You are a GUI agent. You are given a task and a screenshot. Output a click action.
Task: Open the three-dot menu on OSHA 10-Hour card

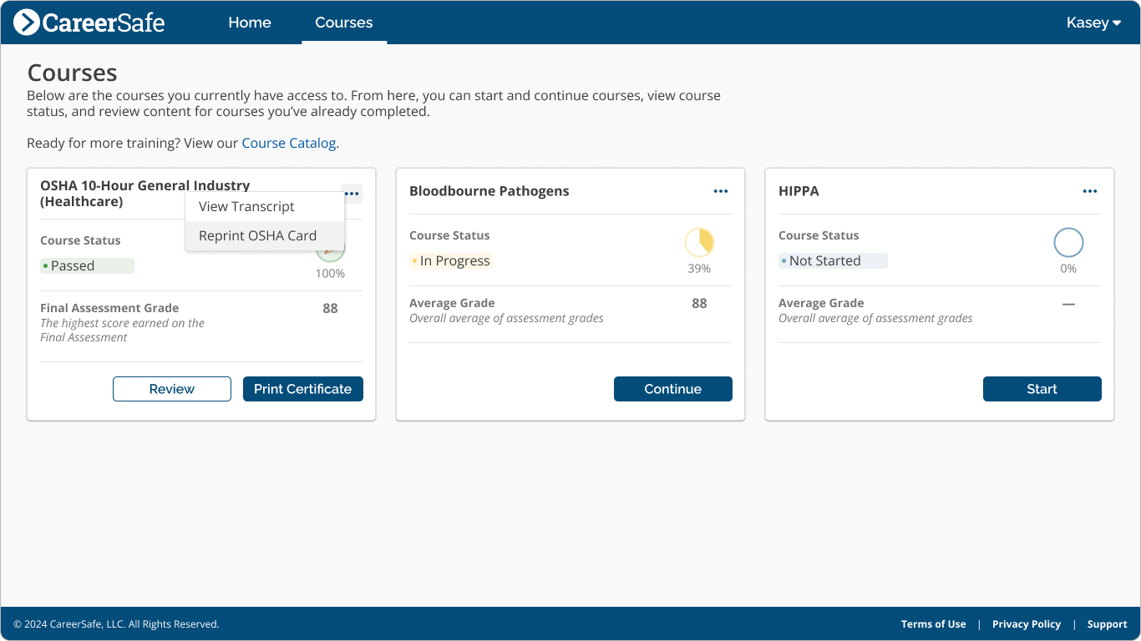tap(352, 194)
